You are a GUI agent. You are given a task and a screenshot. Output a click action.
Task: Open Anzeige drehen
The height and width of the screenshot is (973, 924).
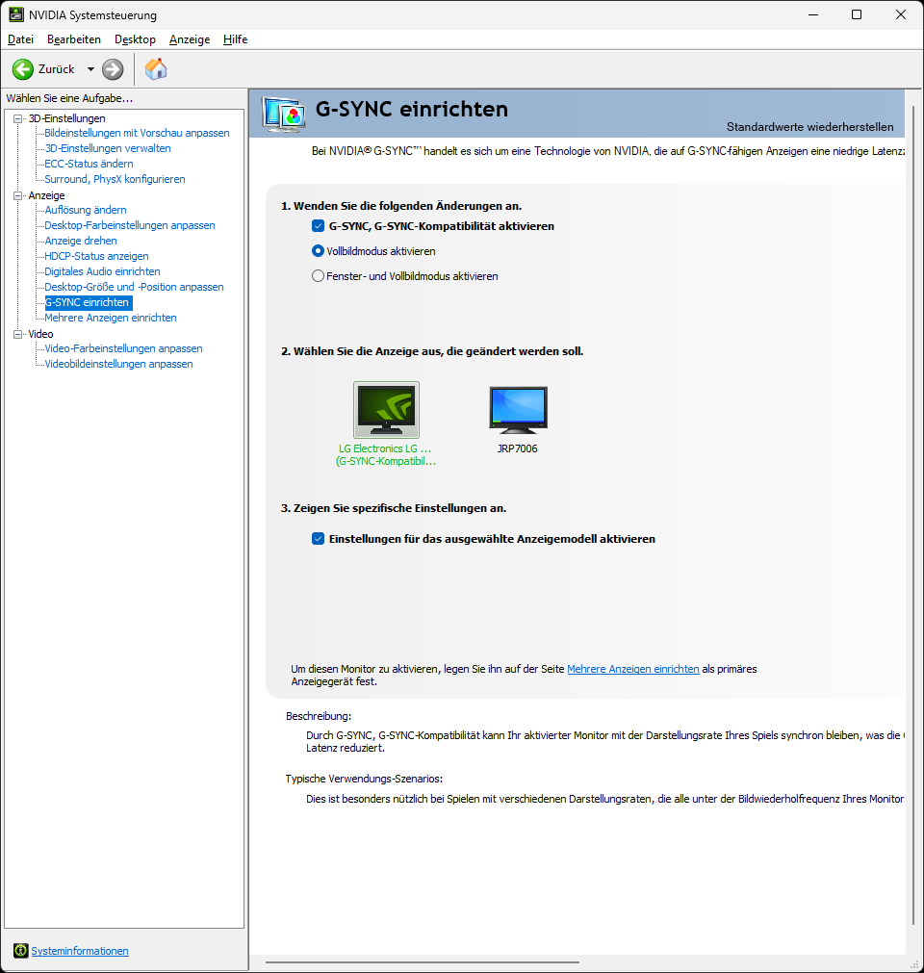pyautogui.click(x=81, y=241)
